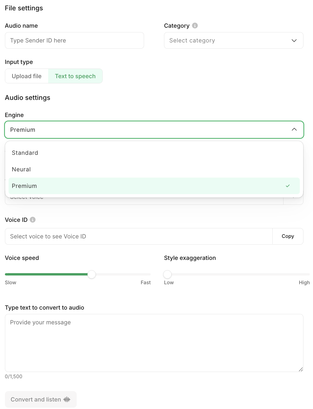Image resolution: width=313 pixels, height=409 pixels.
Task: Click the 0/1,500 character counter
Action: 13,376
